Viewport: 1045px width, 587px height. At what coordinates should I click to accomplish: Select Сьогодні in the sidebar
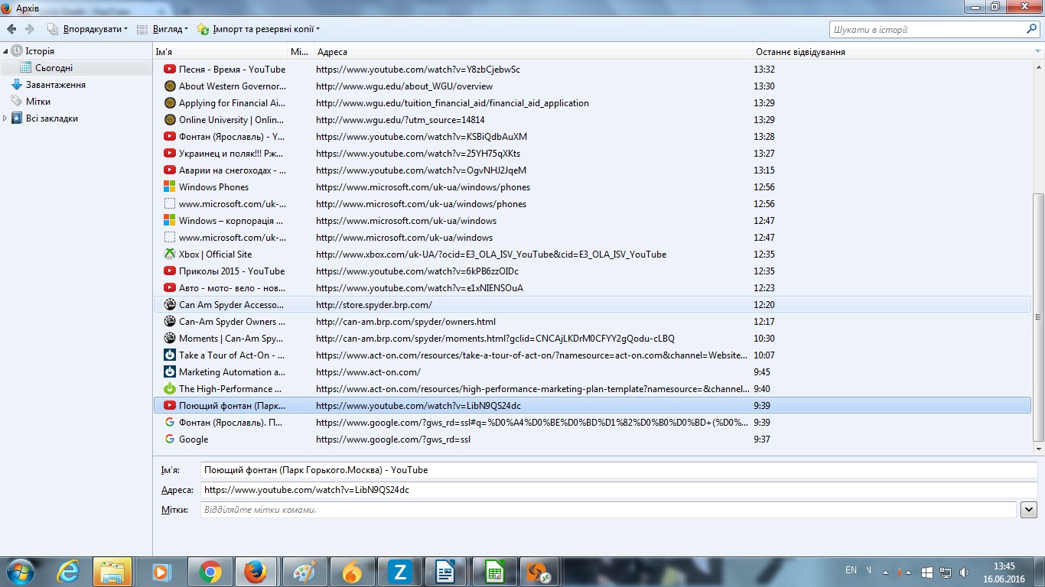[x=54, y=68]
